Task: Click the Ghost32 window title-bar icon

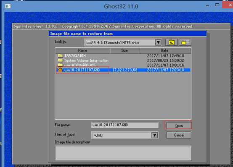Action: tap(8, 6)
